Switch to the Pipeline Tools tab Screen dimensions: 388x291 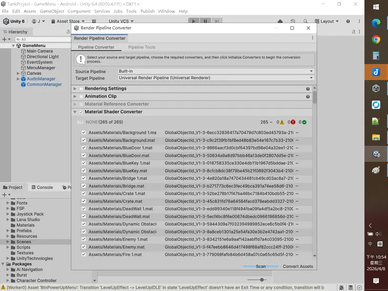pyautogui.click(x=142, y=47)
